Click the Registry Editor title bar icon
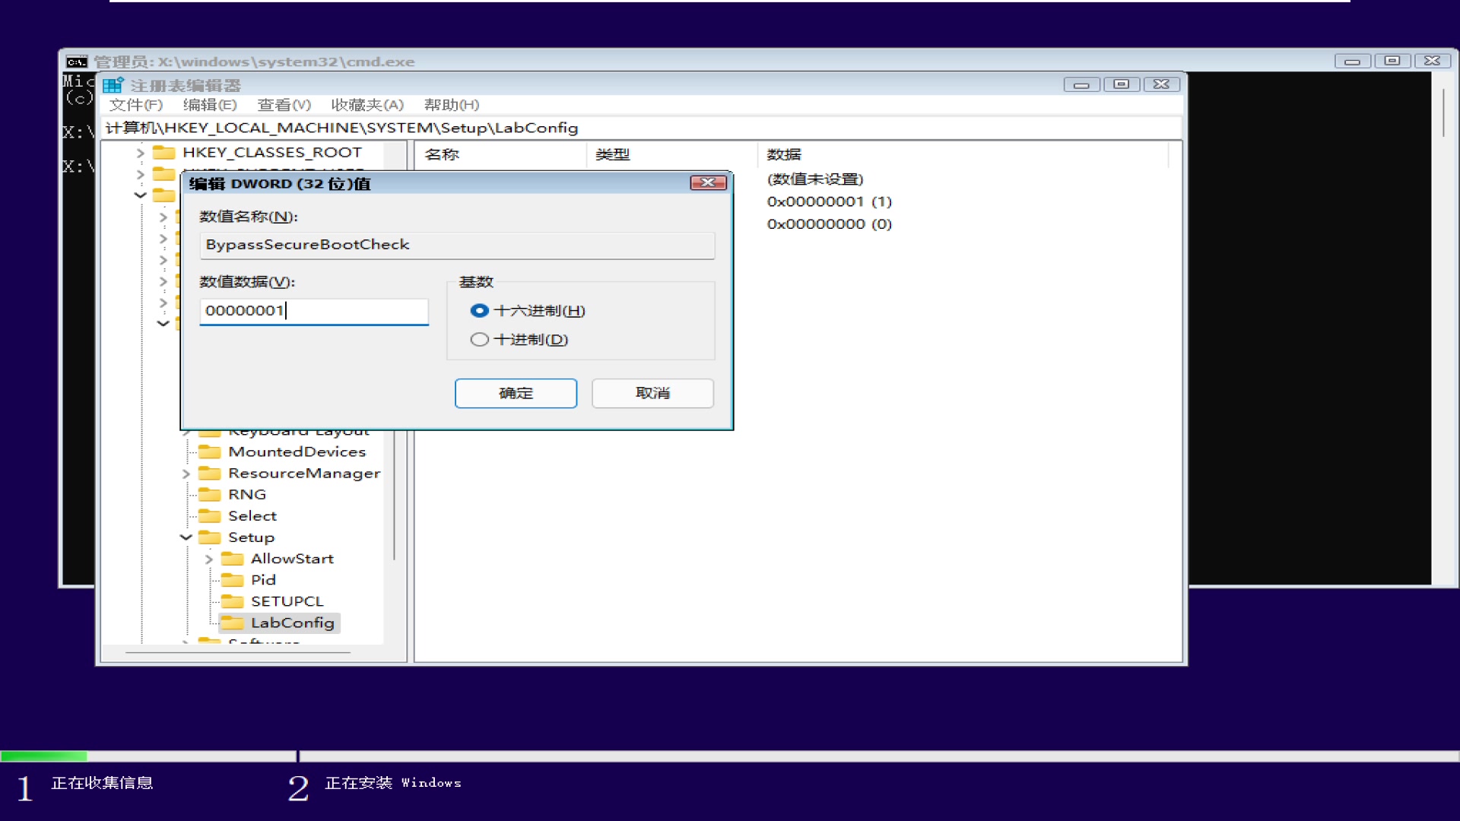Image resolution: width=1460 pixels, height=821 pixels. pos(113,84)
